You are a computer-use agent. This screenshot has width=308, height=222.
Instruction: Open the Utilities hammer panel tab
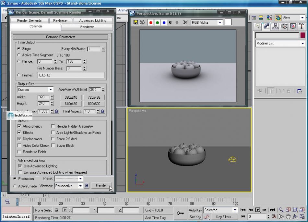pos(301,26)
